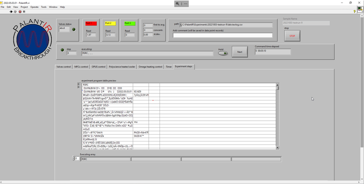
Task: Switch to the Timer tab
Action: tap(169, 67)
